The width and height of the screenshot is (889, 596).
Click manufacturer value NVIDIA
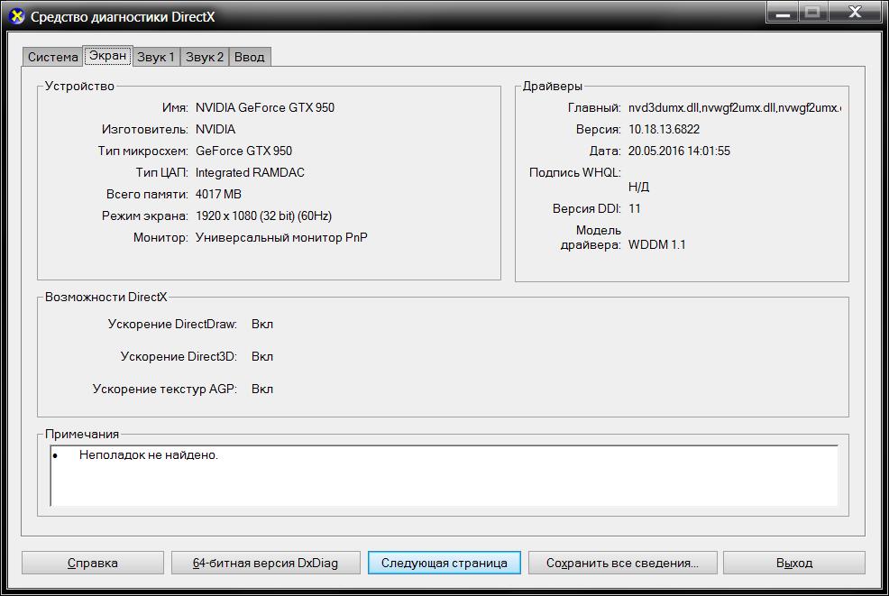(215, 129)
